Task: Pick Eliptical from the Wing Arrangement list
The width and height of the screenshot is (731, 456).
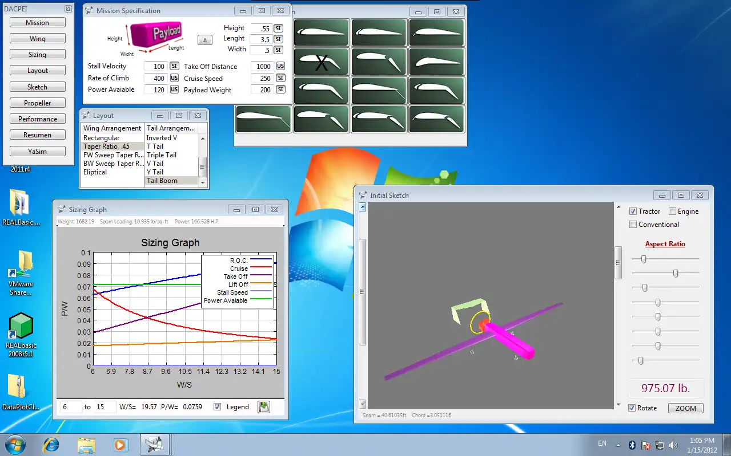Action: 95,172
